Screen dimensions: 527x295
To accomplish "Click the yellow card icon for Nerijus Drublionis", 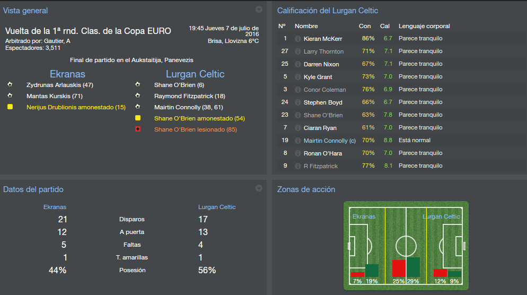I will click(x=10, y=107).
